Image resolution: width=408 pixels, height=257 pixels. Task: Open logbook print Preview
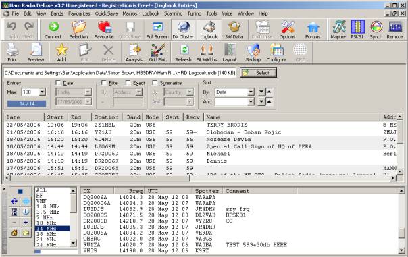(36, 53)
